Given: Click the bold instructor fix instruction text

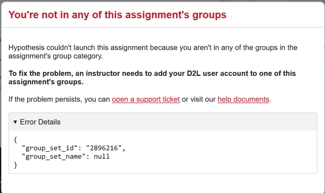Looking at the screenshot, I should tap(152, 78).
